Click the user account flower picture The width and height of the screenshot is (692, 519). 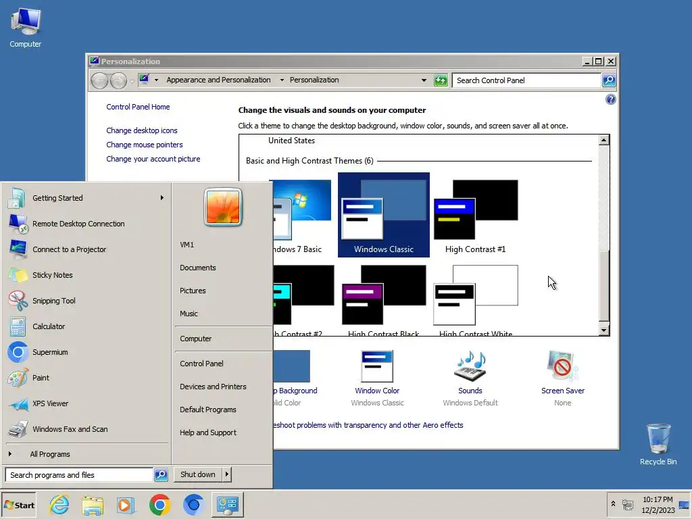(223, 207)
